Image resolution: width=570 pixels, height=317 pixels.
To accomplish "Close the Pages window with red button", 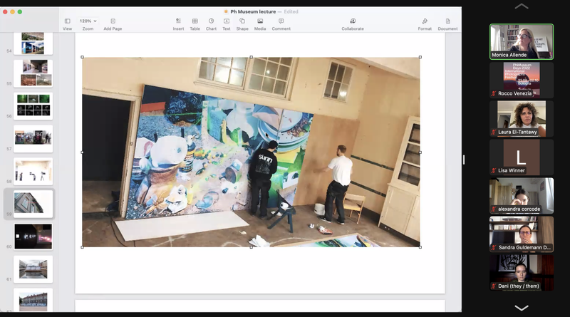I will click(x=5, y=11).
